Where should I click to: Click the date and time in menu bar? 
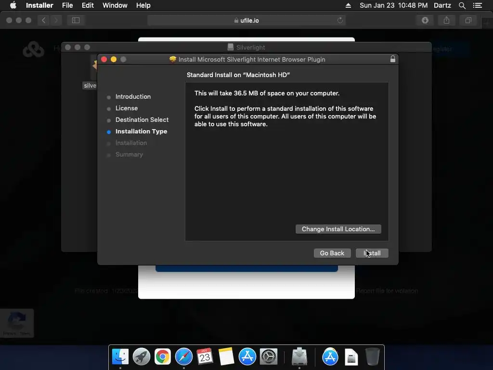pyautogui.click(x=393, y=5)
